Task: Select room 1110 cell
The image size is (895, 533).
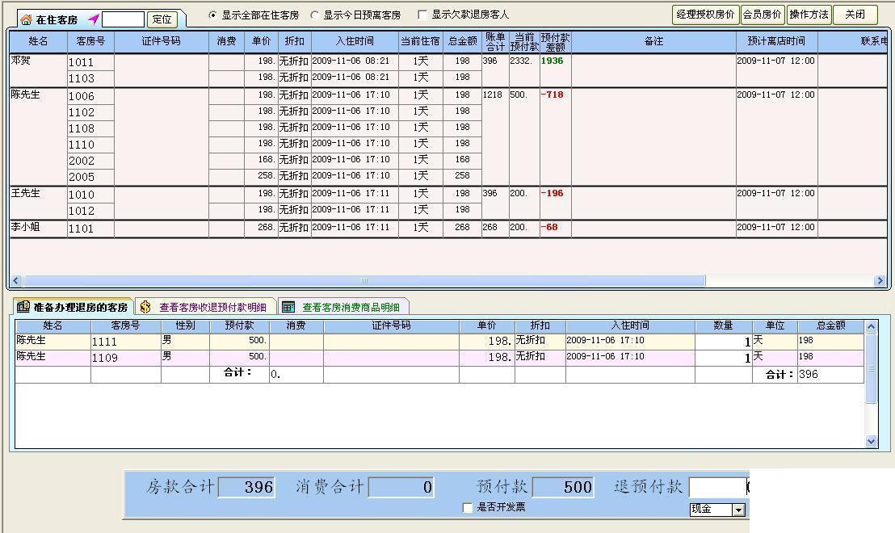Action: click(x=90, y=145)
